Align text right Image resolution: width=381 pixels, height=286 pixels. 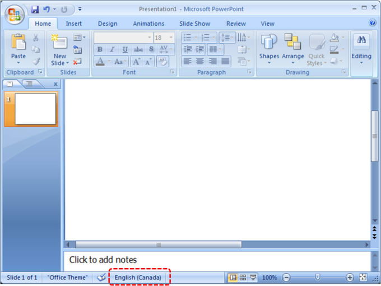point(212,61)
